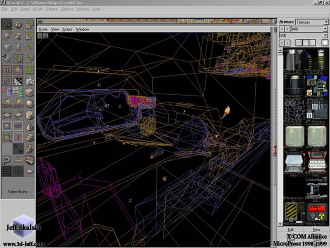Toggle the circular rotation grid icon
330x248 pixels.
(18, 171)
